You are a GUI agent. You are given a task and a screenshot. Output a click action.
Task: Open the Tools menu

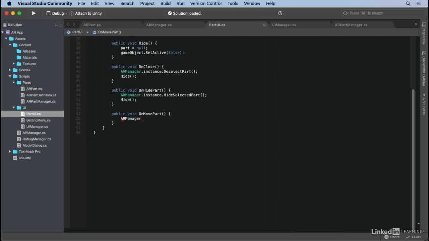click(233, 3)
